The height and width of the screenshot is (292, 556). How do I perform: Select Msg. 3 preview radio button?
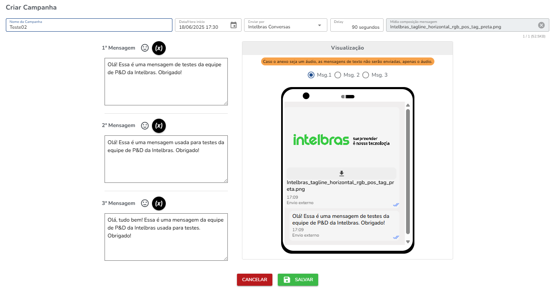tap(366, 75)
